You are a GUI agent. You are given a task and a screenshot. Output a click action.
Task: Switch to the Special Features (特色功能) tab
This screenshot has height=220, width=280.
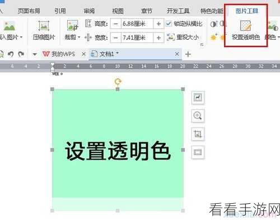pyautogui.click(x=212, y=11)
